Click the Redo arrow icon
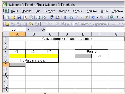 (x=102, y=17)
